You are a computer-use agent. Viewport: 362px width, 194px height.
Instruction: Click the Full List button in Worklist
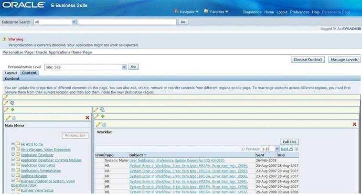coord(289,142)
